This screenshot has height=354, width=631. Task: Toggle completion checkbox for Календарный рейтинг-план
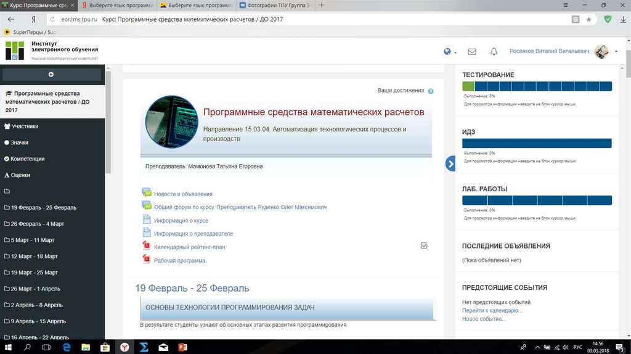pyautogui.click(x=424, y=245)
